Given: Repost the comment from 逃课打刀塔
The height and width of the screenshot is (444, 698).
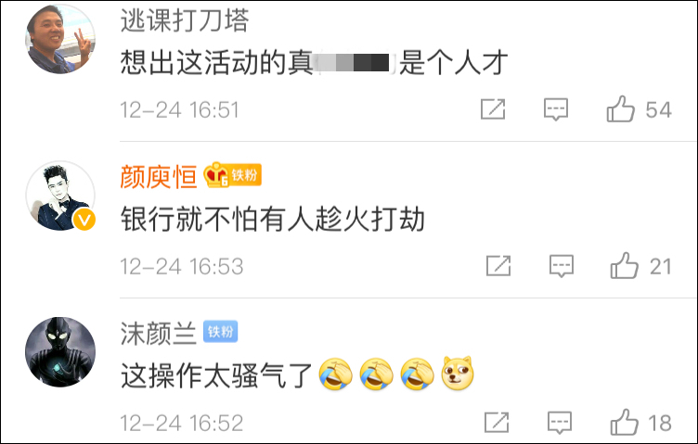Looking at the screenshot, I should (493, 108).
